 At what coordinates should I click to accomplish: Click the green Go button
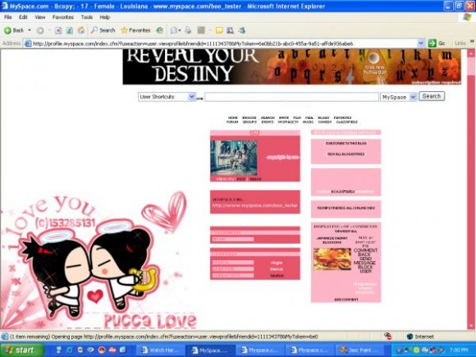(x=436, y=43)
